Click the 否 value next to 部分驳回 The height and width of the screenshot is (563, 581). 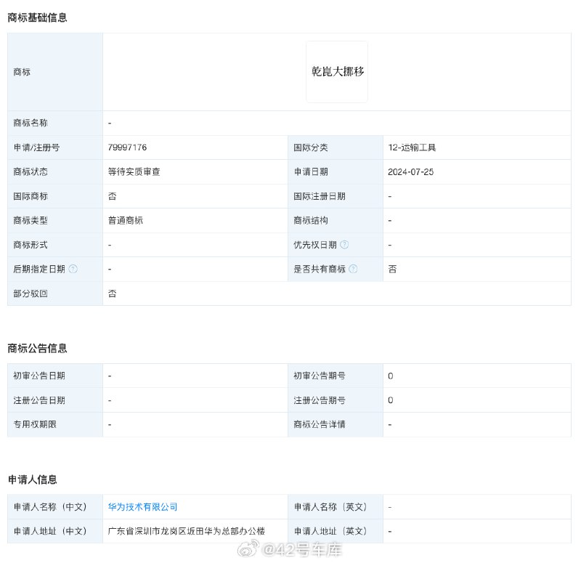click(112, 293)
